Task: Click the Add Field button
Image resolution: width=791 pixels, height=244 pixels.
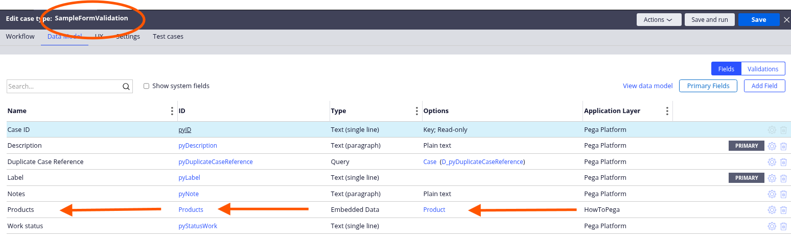Action: pos(764,86)
